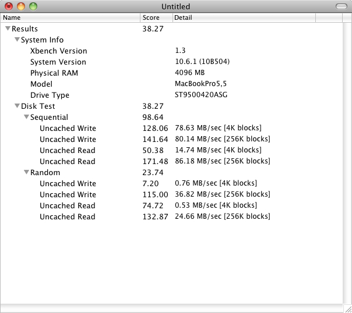Click the 50.38 score cell
The height and width of the screenshot is (313, 352).
click(153, 150)
